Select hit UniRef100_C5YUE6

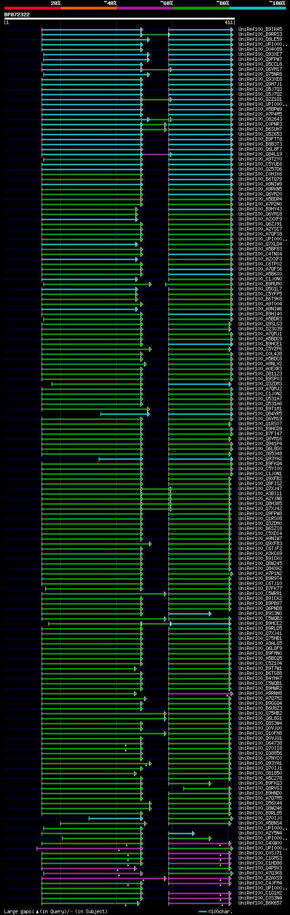coord(260,164)
